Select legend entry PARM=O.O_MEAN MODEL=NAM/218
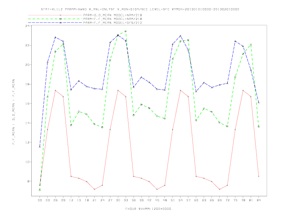Image resolution: width=282 pixels, height=218 pixels. pos(113,15)
